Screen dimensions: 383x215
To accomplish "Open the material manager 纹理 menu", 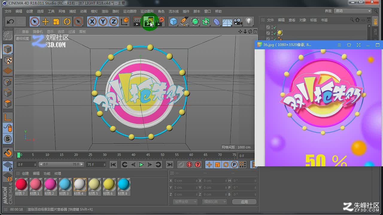I will pos(58,173).
